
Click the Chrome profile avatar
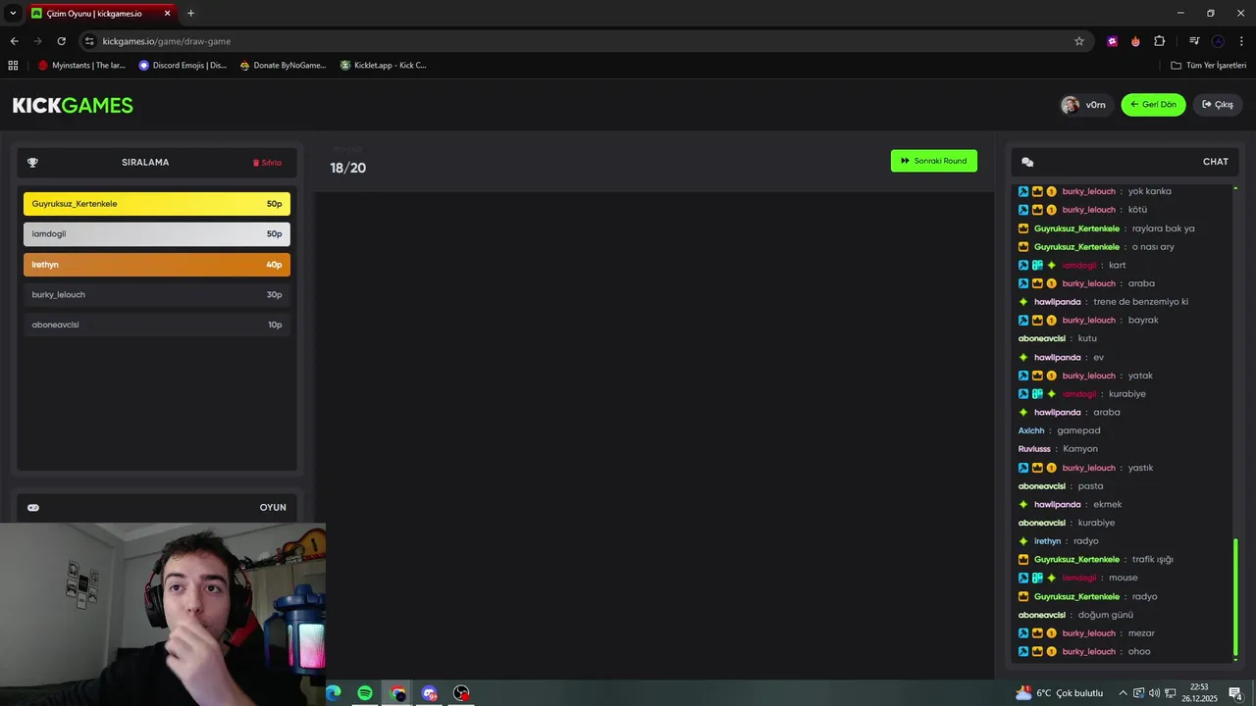(1218, 41)
